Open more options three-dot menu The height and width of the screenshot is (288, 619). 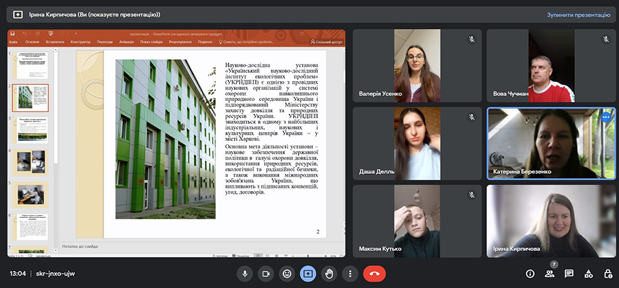(x=351, y=274)
